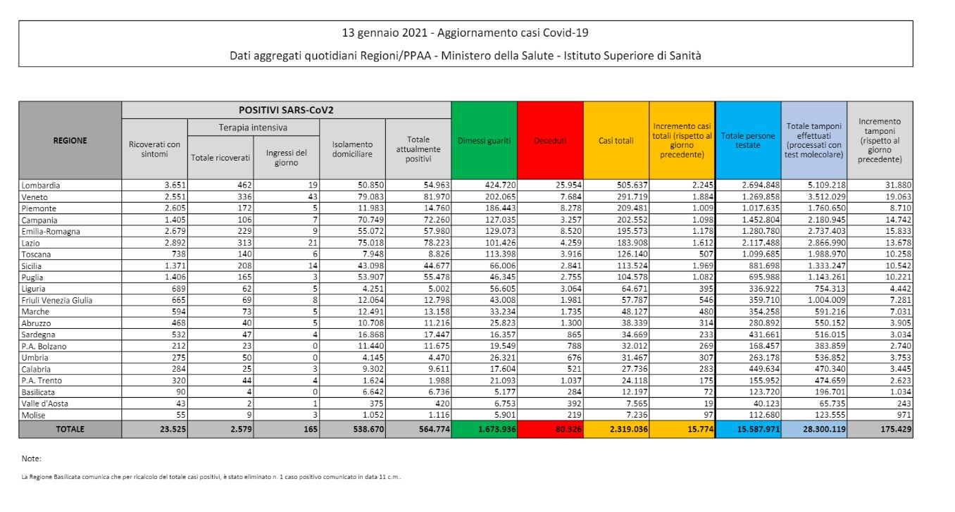Screen dimensions: 955x512
Task: Select the Terapia intensiva subheader
Action: tap(254, 127)
